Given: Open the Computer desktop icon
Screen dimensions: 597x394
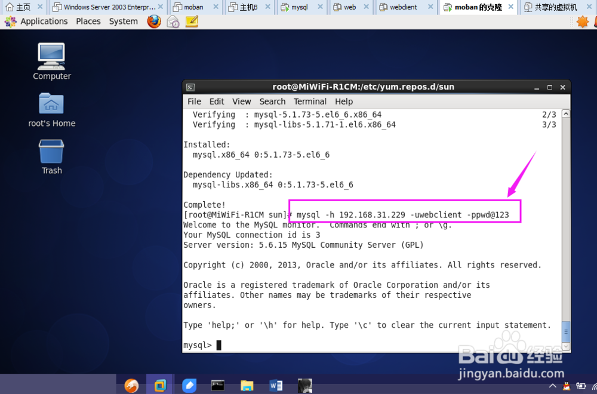Looking at the screenshot, I should 51,61.
